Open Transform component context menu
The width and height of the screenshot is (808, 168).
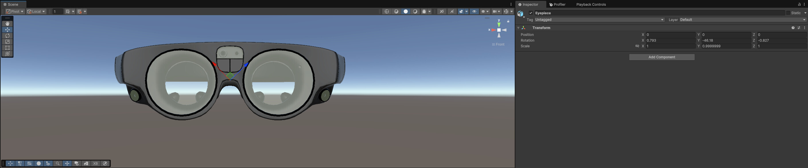[x=805, y=28]
